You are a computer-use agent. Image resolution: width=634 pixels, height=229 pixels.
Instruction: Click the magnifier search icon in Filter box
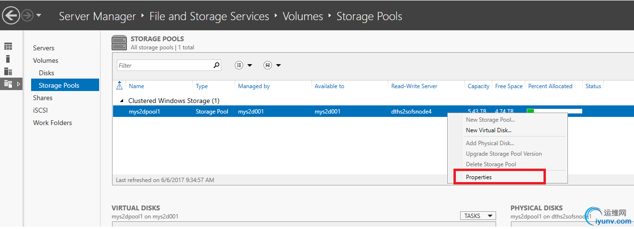(x=216, y=65)
